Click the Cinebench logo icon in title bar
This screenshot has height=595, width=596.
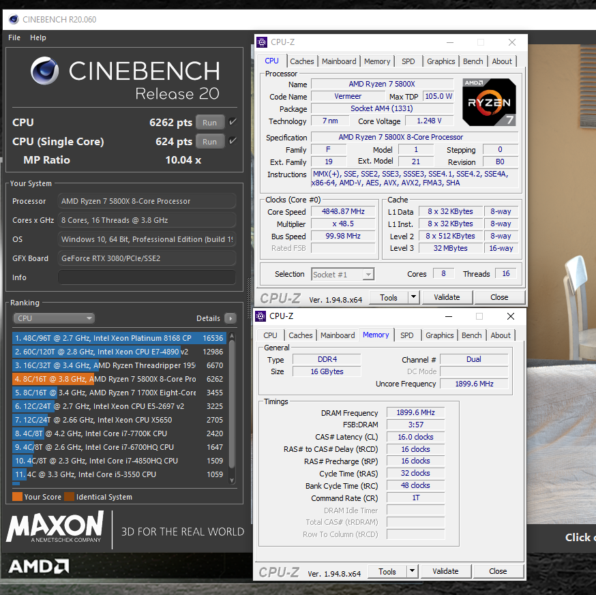(14, 19)
